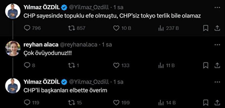The height and width of the screenshot is (108, 225).
Task: Bookmark reyhan alaca's reply
Action: tap(206, 66)
